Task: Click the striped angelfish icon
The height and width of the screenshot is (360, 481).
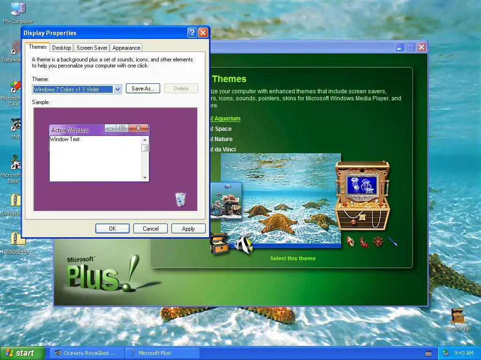Action: (244, 244)
